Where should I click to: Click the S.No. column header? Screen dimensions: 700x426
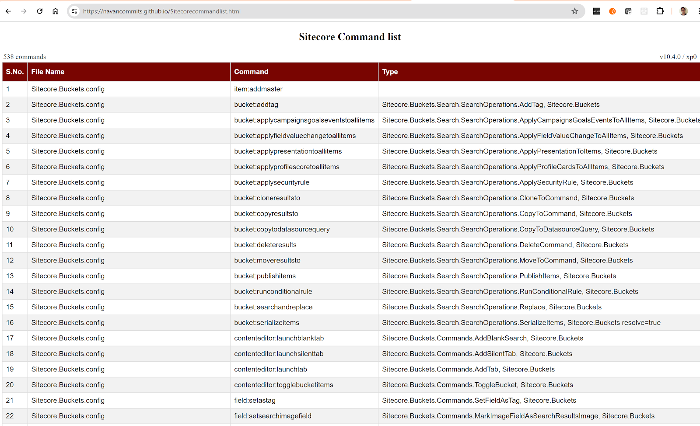pos(15,72)
